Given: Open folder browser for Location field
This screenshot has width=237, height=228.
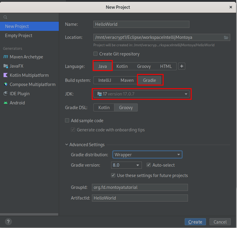Looking at the screenshot, I should coord(226,37).
